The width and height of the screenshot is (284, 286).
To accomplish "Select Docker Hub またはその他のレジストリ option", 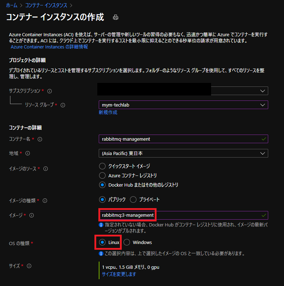I will click(102, 185).
